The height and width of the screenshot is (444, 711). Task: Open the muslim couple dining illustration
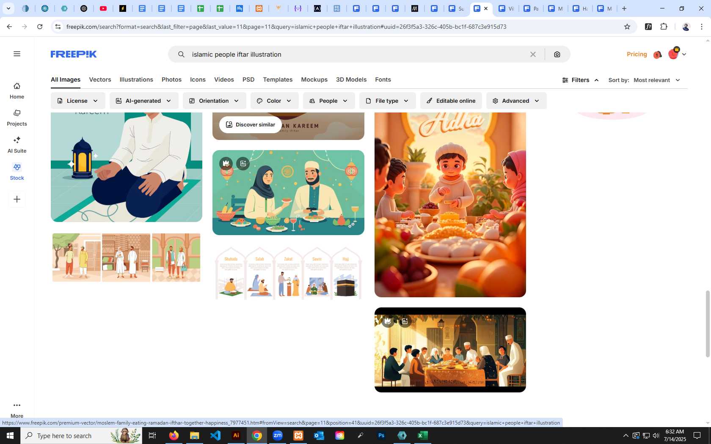tap(288, 192)
